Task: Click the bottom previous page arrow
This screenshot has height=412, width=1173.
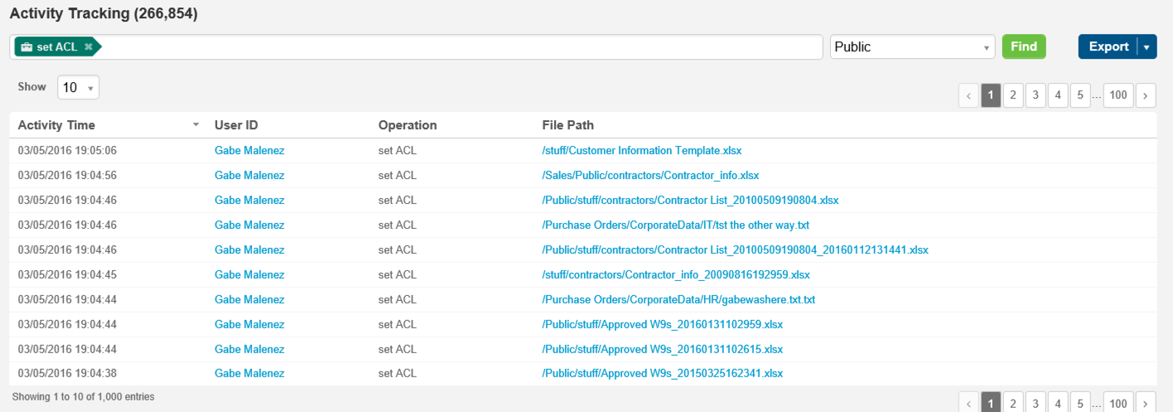Action: [x=968, y=404]
